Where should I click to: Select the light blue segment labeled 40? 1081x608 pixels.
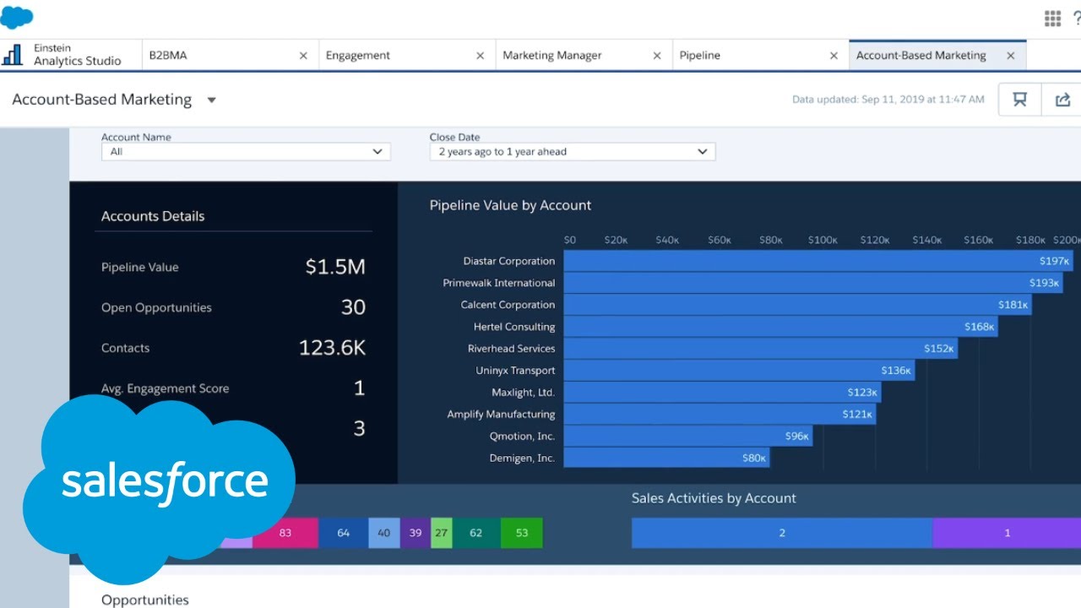384,533
